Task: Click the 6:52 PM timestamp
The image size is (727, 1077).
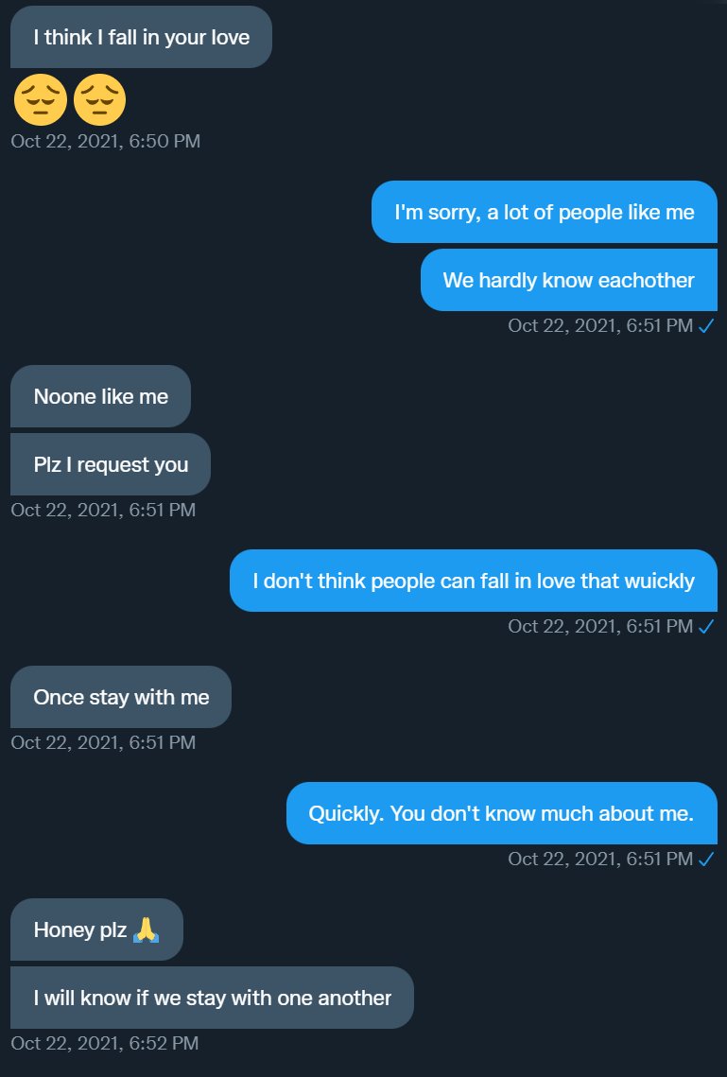Action: point(104,1043)
